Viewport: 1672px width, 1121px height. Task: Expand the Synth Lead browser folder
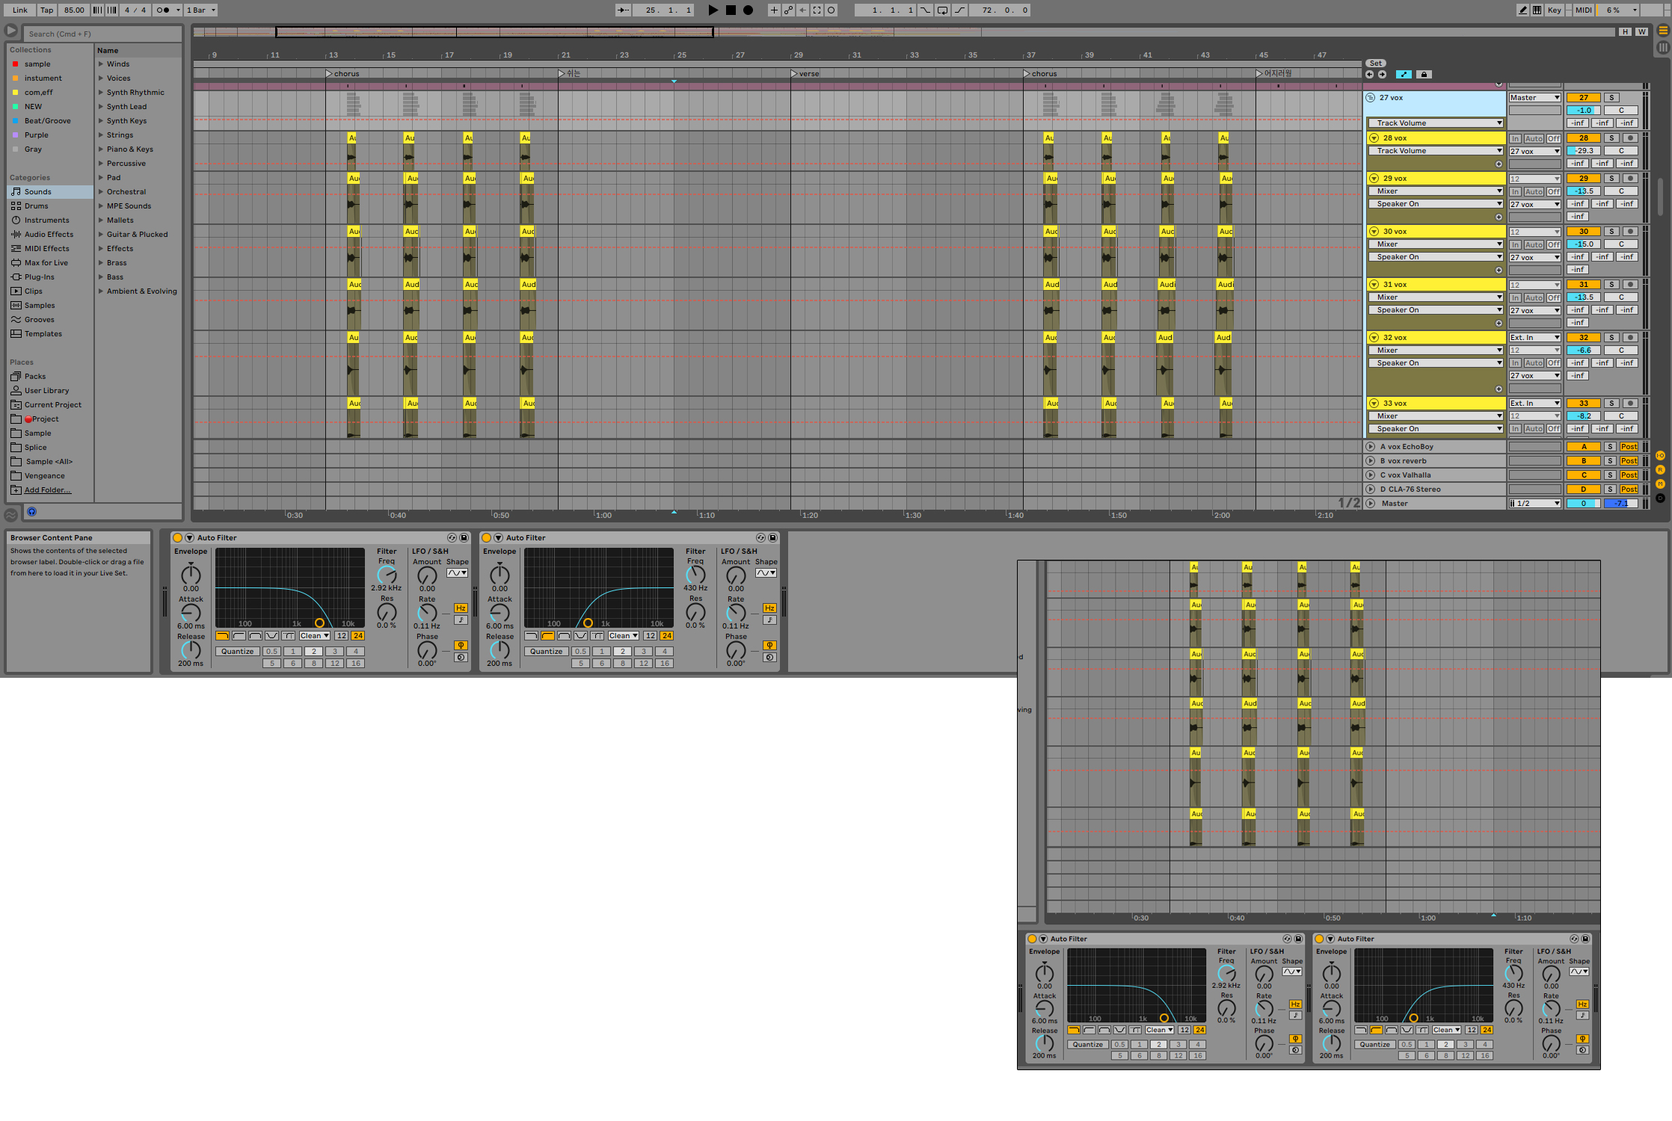[101, 107]
